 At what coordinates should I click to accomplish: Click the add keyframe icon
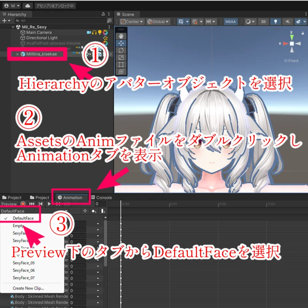click(x=94, y=211)
